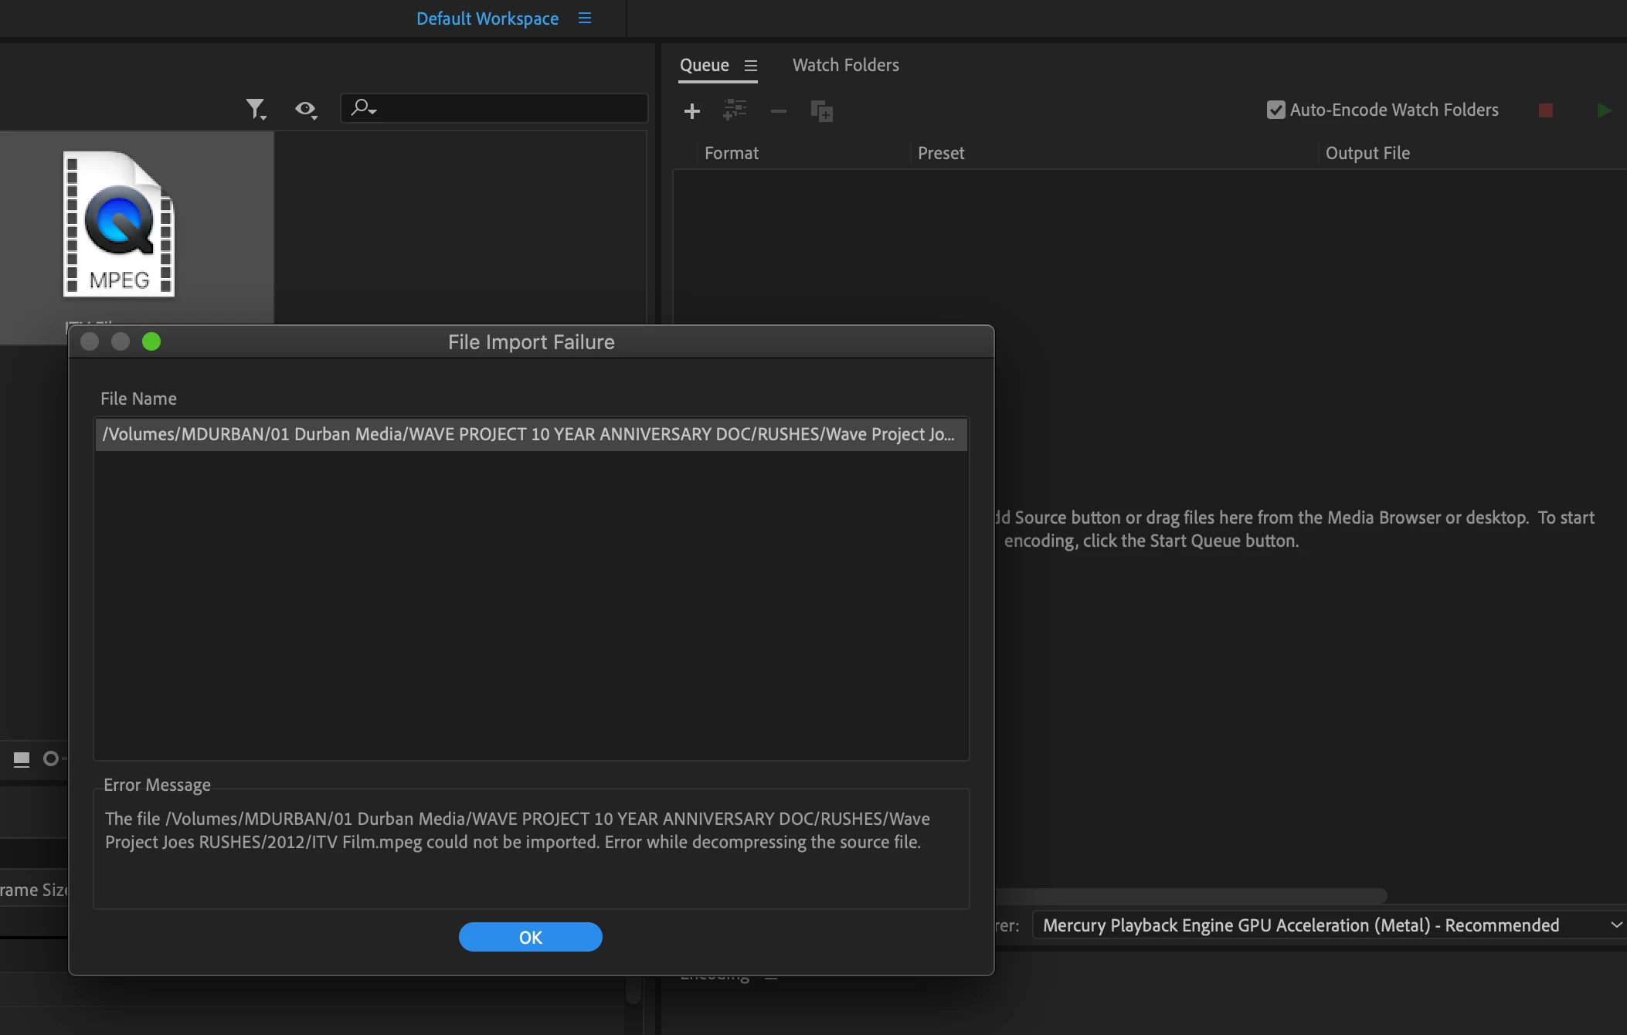Click the thumbnail zoom slider handle
This screenshot has height=1035, width=1627.
click(51, 759)
